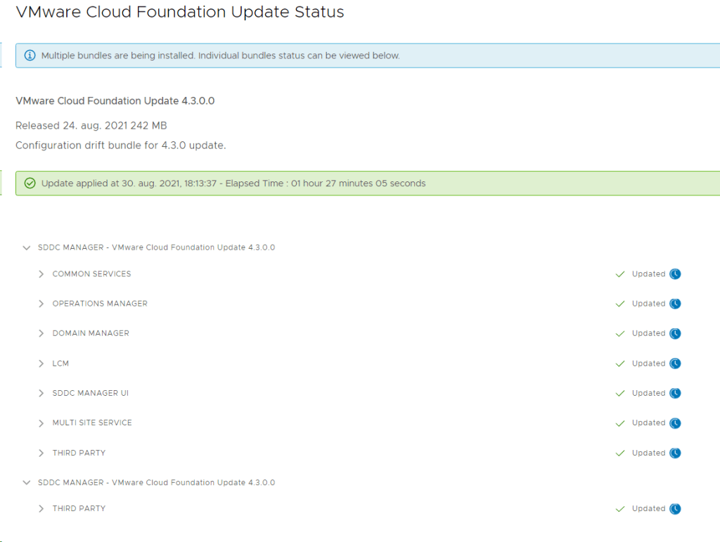Click the clock icon beside Common Services

[675, 274]
